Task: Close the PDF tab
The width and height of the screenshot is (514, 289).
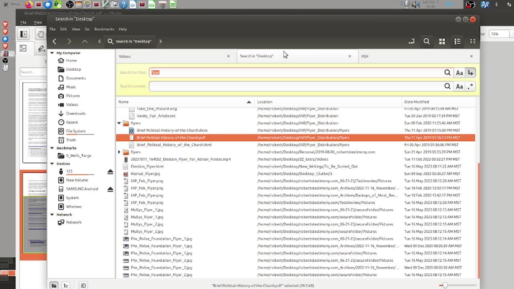Action: pyautogui.click(x=471, y=56)
